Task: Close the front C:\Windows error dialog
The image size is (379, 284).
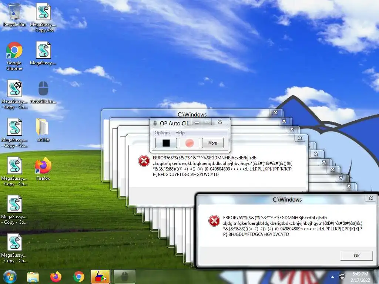Action: pos(370,198)
